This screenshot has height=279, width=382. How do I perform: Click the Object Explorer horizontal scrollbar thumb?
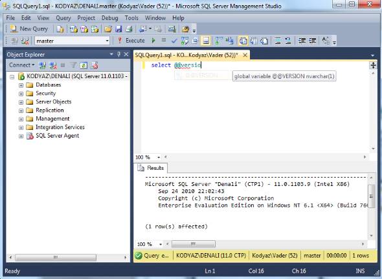(56, 258)
